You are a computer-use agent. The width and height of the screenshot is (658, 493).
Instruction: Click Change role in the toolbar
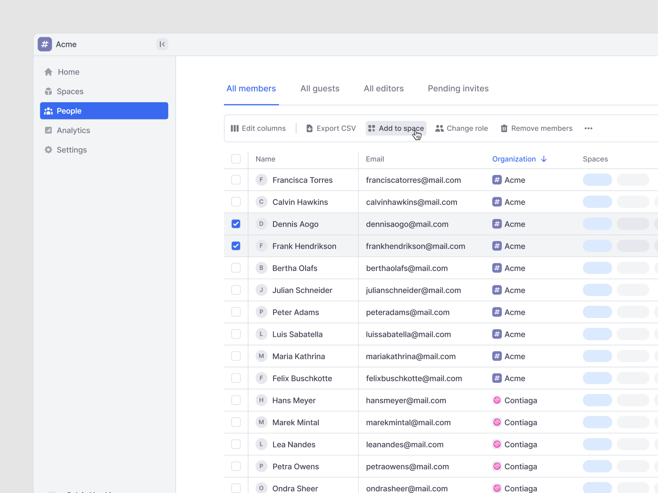point(461,129)
